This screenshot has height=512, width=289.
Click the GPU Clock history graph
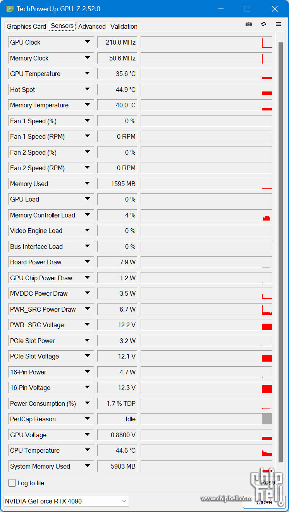(206, 42)
